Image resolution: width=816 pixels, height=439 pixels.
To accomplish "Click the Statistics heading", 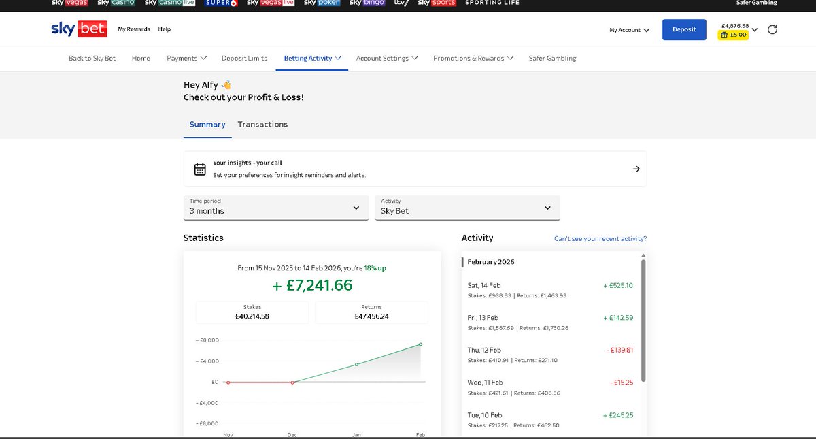I will (x=203, y=238).
